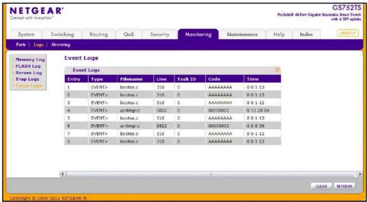Click the NETGEAR logo
Screen dimensions: 368x202
coord(37,12)
